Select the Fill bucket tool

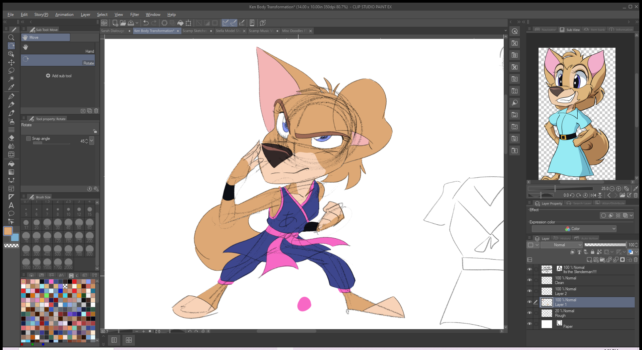(x=11, y=164)
